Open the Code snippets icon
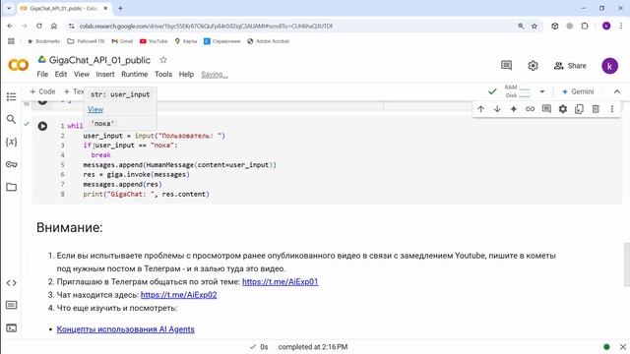 pyautogui.click(x=11, y=283)
